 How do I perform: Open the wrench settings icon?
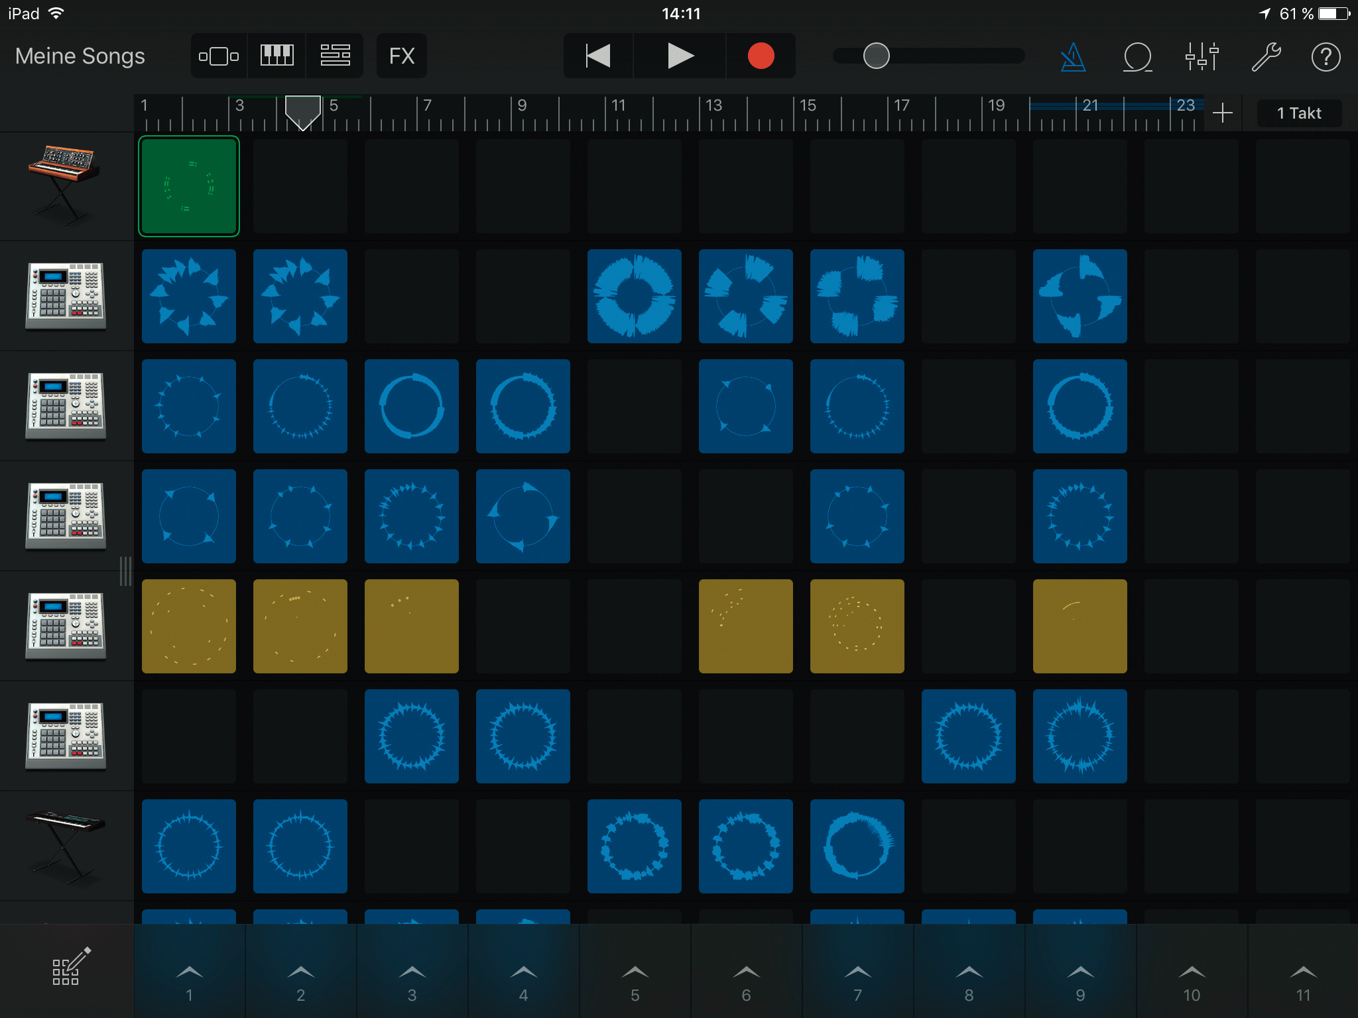pos(1265,57)
